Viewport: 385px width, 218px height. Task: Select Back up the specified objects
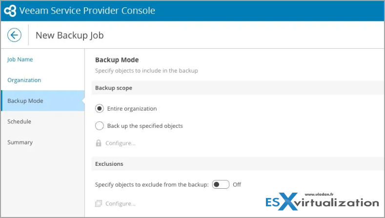[x=100, y=126]
